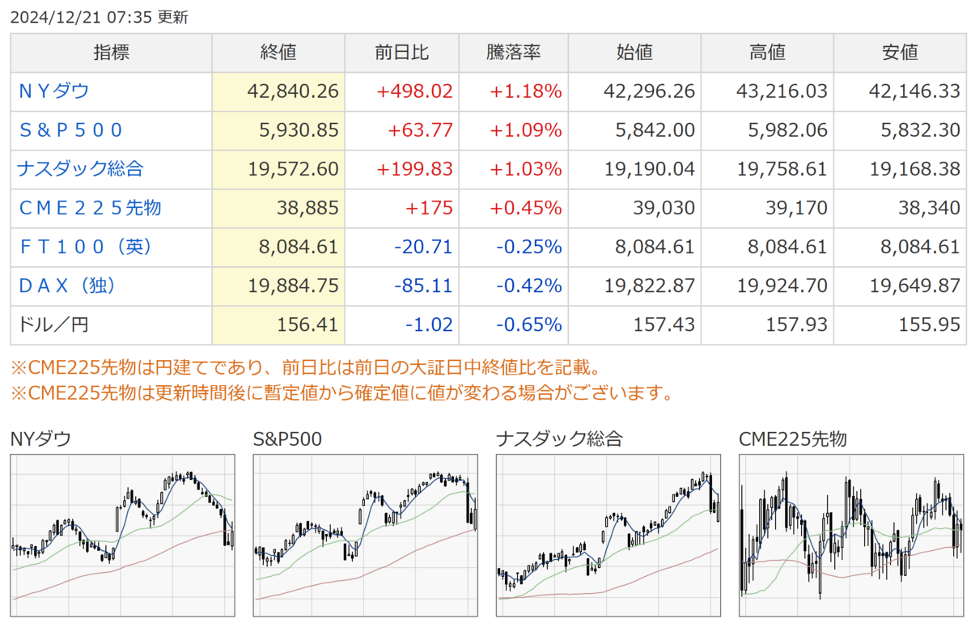Viewport: 971px width, 623px height.
Task: Open the ナスダック総合 index link
Action: click(x=80, y=169)
